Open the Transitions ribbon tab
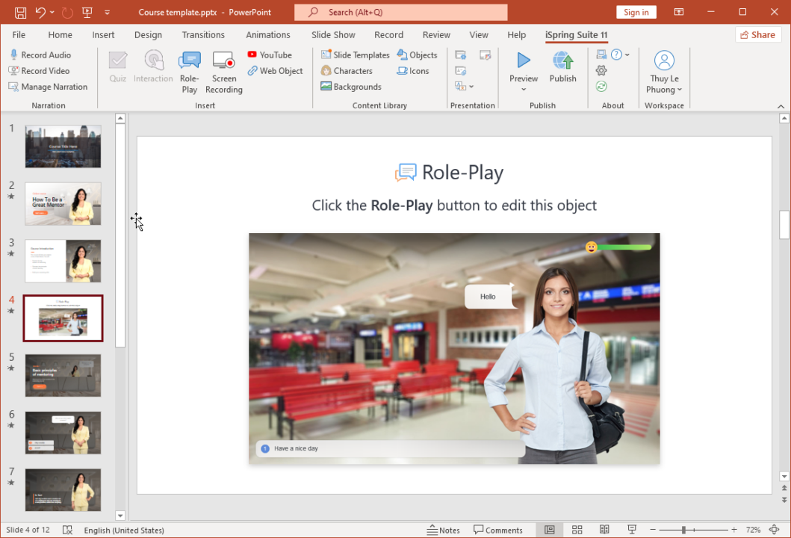The width and height of the screenshot is (791, 538). pyautogui.click(x=203, y=34)
